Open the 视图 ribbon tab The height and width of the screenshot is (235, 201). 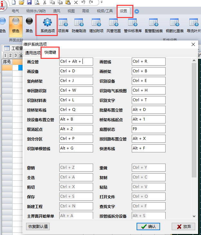[71, 11]
